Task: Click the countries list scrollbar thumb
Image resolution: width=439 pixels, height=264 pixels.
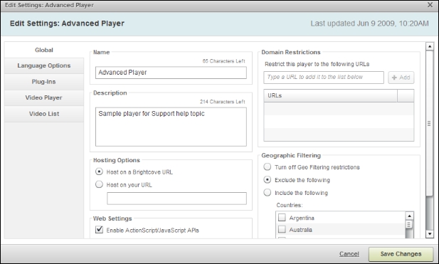Action: click(409, 225)
